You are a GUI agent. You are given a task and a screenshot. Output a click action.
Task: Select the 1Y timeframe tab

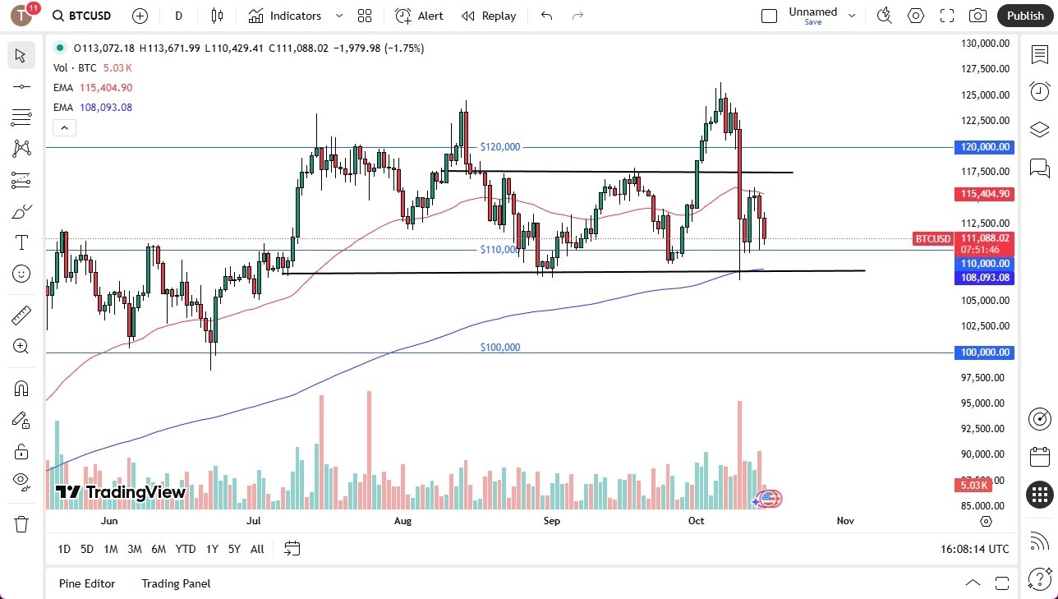click(x=211, y=548)
